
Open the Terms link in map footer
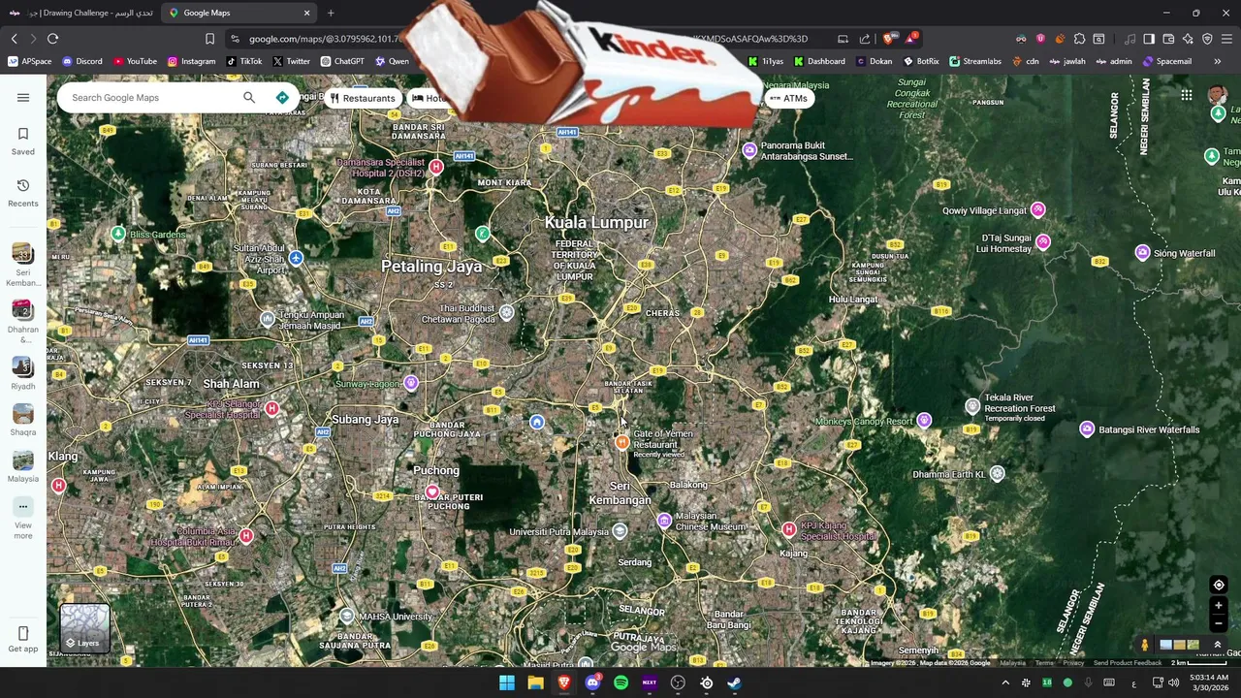click(x=1044, y=663)
